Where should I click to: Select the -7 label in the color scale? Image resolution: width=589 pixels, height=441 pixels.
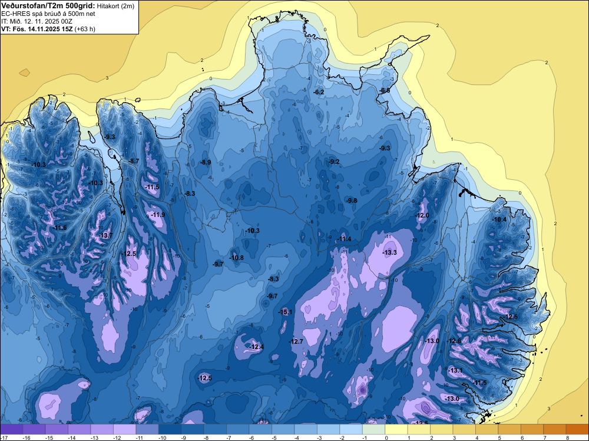pyautogui.click(x=230, y=437)
